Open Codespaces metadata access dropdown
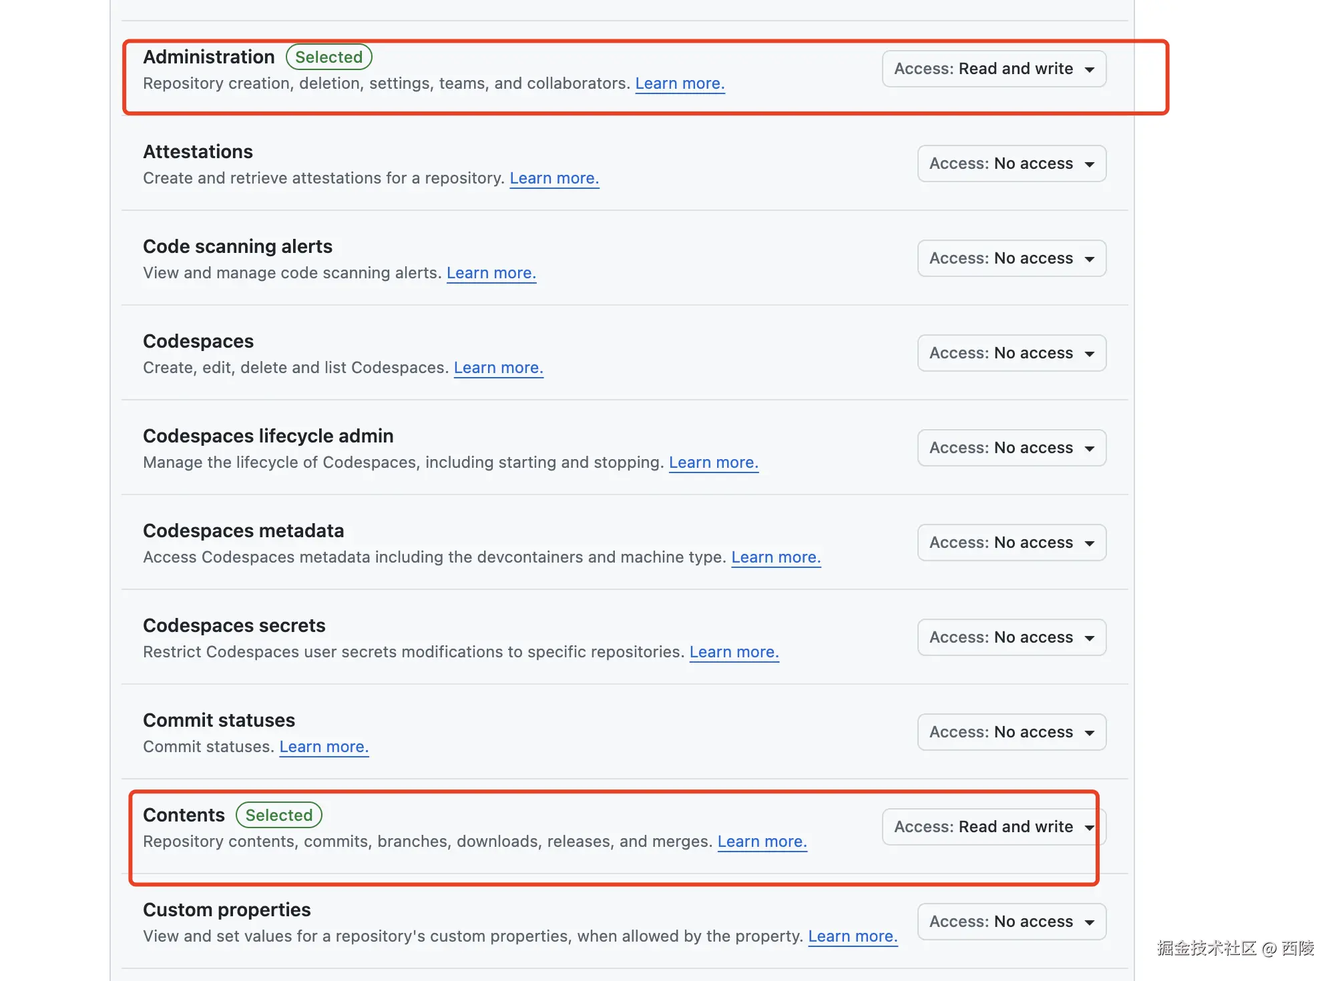The height and width of the screenshot is (981, 1338). pyautogui.click(x=1011, y=543)
